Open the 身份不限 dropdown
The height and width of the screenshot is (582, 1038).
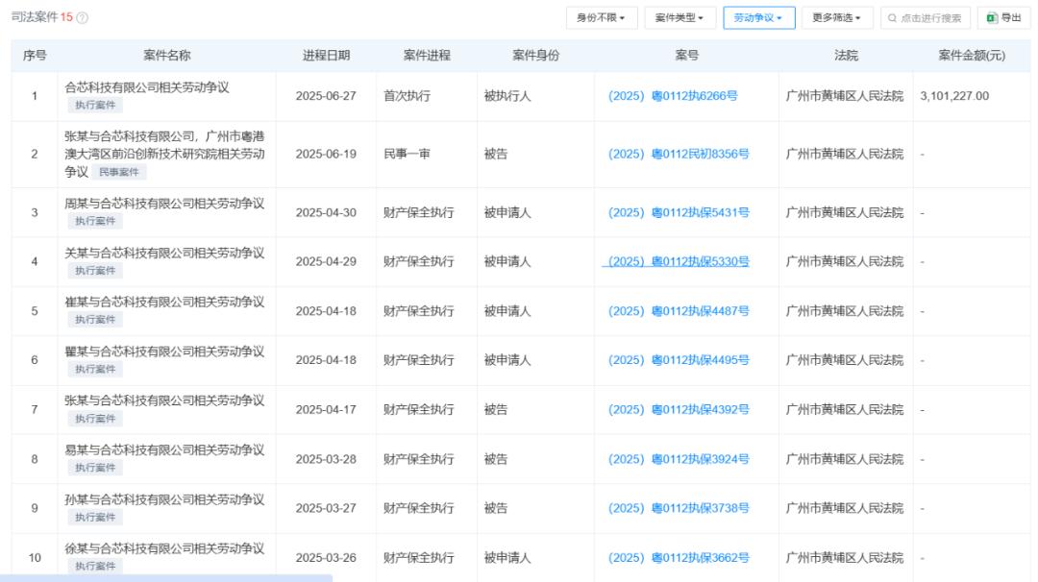coord(601,18)
